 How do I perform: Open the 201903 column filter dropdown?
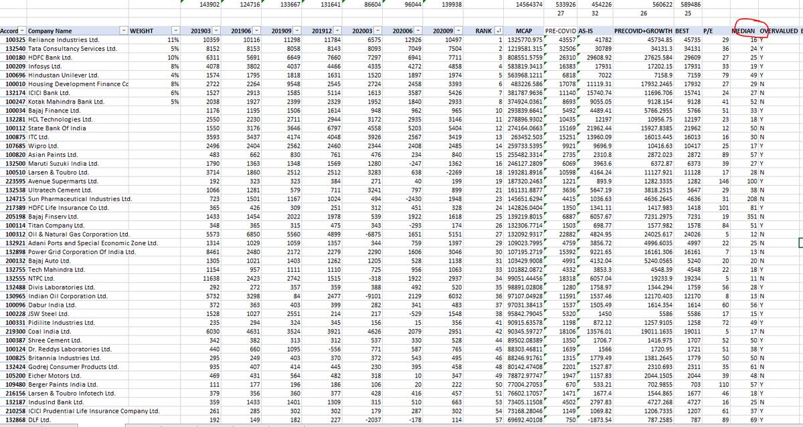pyautogui.click(x=216, y=31)
